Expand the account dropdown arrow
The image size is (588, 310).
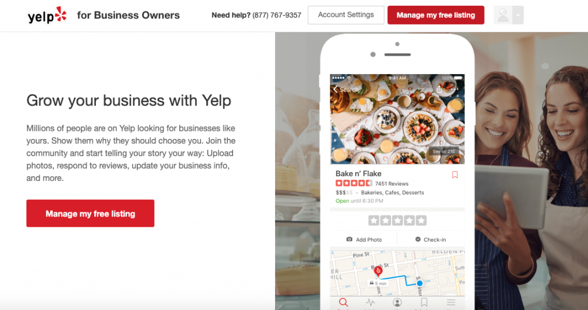[518, 15]
